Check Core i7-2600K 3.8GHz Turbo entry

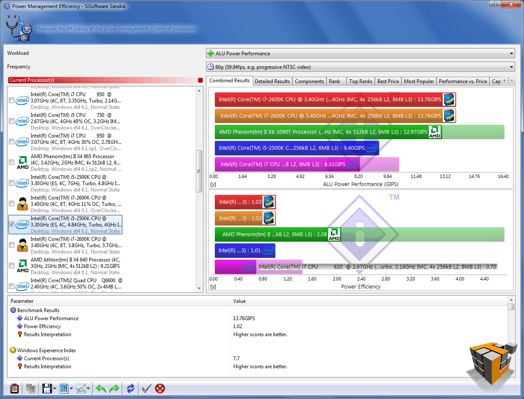pyautogui.click(x=11, y=245)
